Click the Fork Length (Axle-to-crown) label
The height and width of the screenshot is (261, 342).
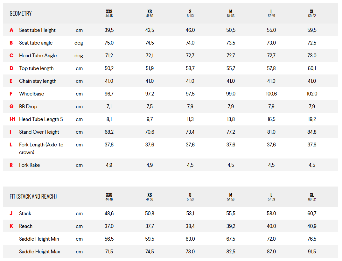(42, 148)
